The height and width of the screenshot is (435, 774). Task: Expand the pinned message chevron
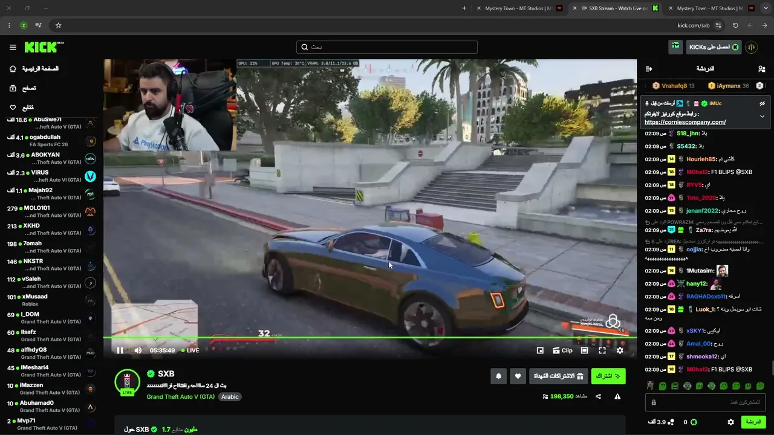click(x=762, y=116)
